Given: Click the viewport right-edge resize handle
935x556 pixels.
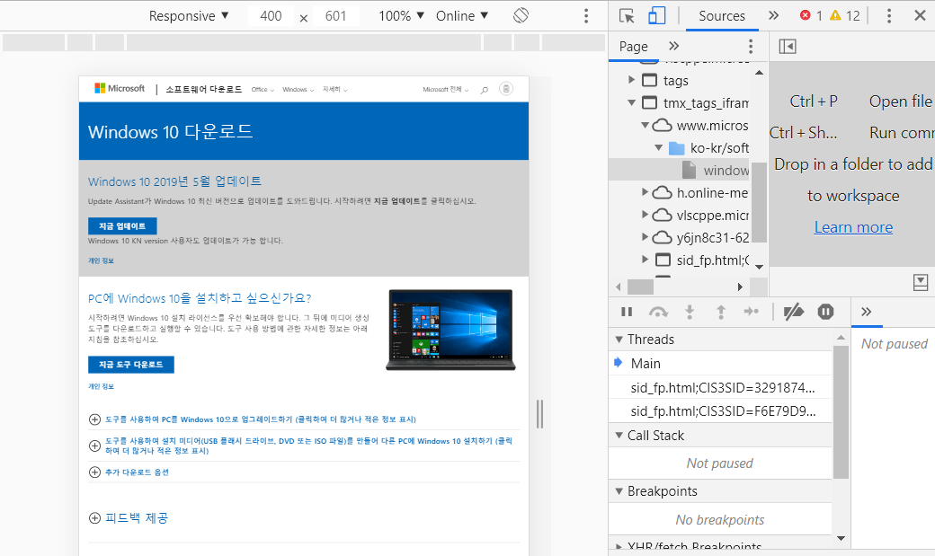Looking at the screenshot, I should point(539,414).
